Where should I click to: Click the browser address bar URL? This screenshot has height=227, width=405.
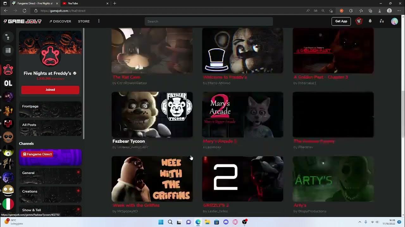click(x=63, y=11)
